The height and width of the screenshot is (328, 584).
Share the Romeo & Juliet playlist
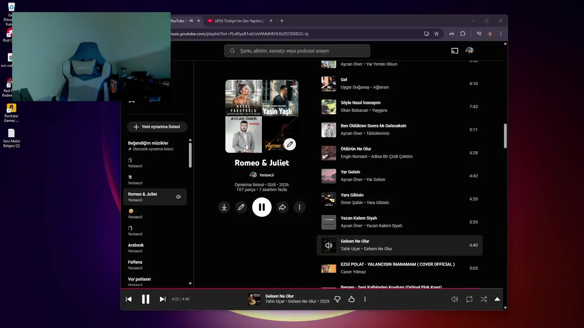coord(282,207)
